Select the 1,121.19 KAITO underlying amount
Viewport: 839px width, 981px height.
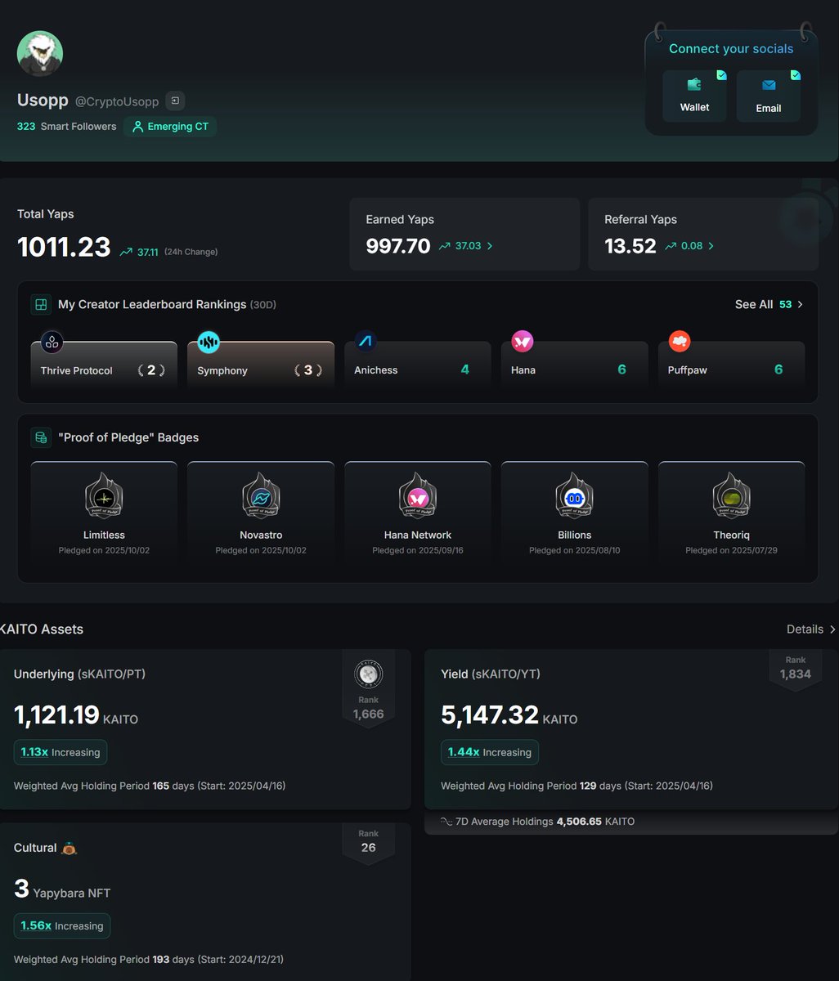click(76, 715)
